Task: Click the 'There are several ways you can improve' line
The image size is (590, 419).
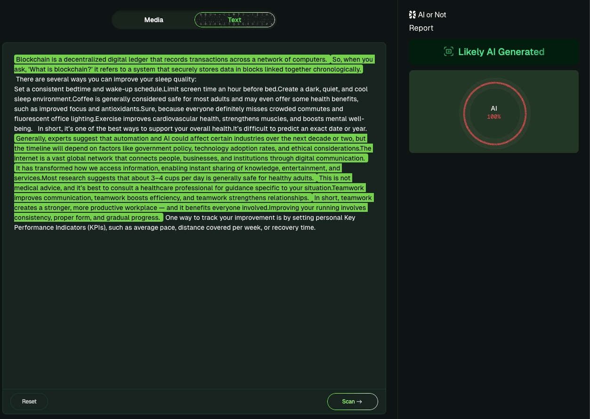Action: tap(106, 79)
